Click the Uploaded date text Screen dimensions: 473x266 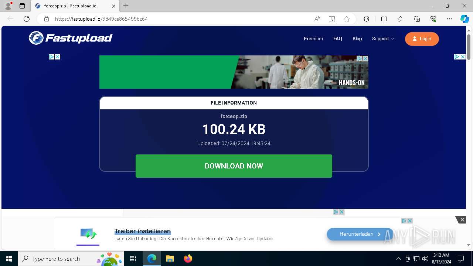[234, 143]
